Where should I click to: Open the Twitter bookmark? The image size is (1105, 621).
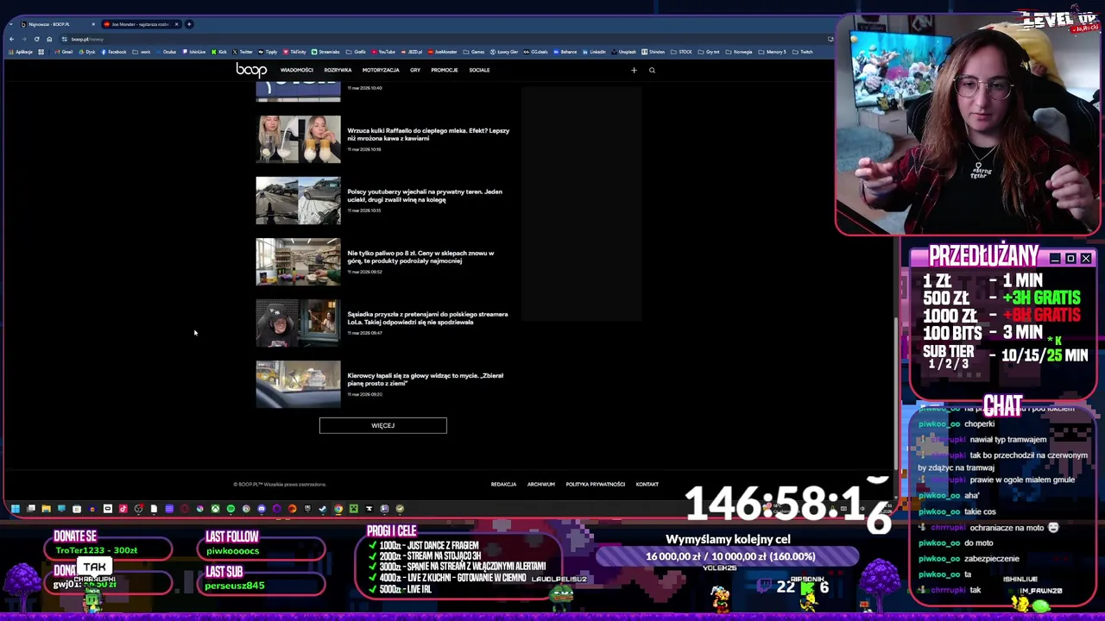tap(243, 52)
